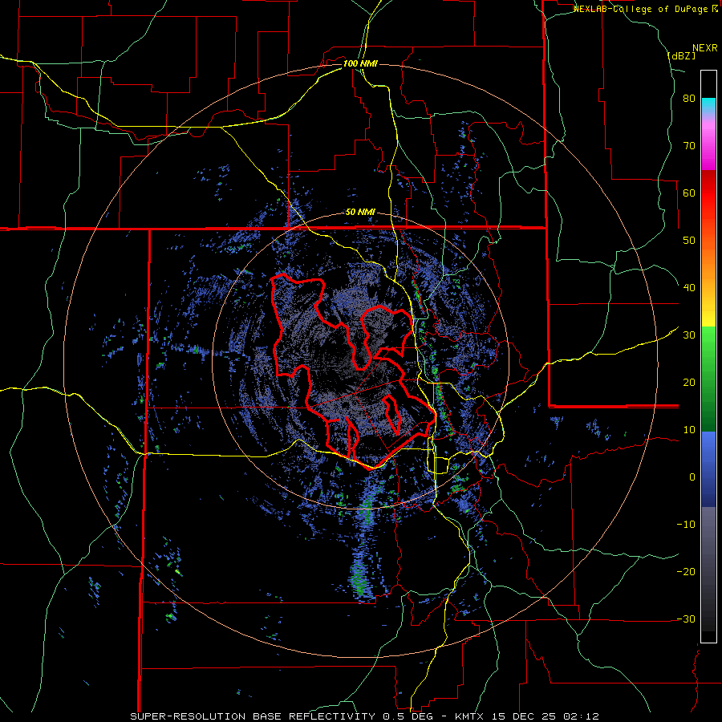Click the 70 value on the dBZ scale

click(689, 146)
